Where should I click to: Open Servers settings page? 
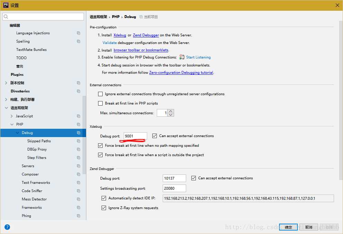coord(28,166)
